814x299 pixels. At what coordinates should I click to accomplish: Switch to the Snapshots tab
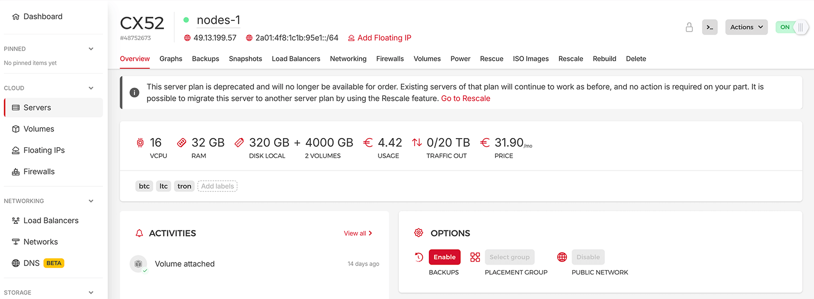pos(245,59)
